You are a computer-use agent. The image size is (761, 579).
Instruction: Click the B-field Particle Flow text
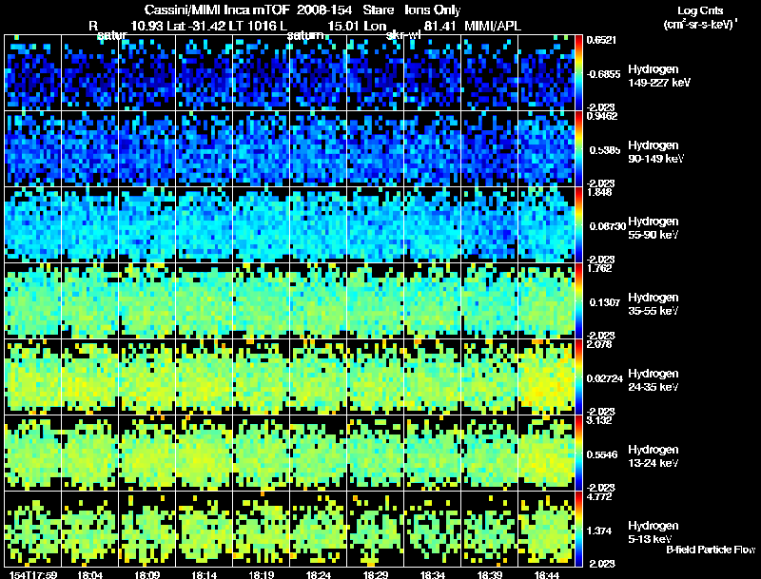tap(711, 550)
